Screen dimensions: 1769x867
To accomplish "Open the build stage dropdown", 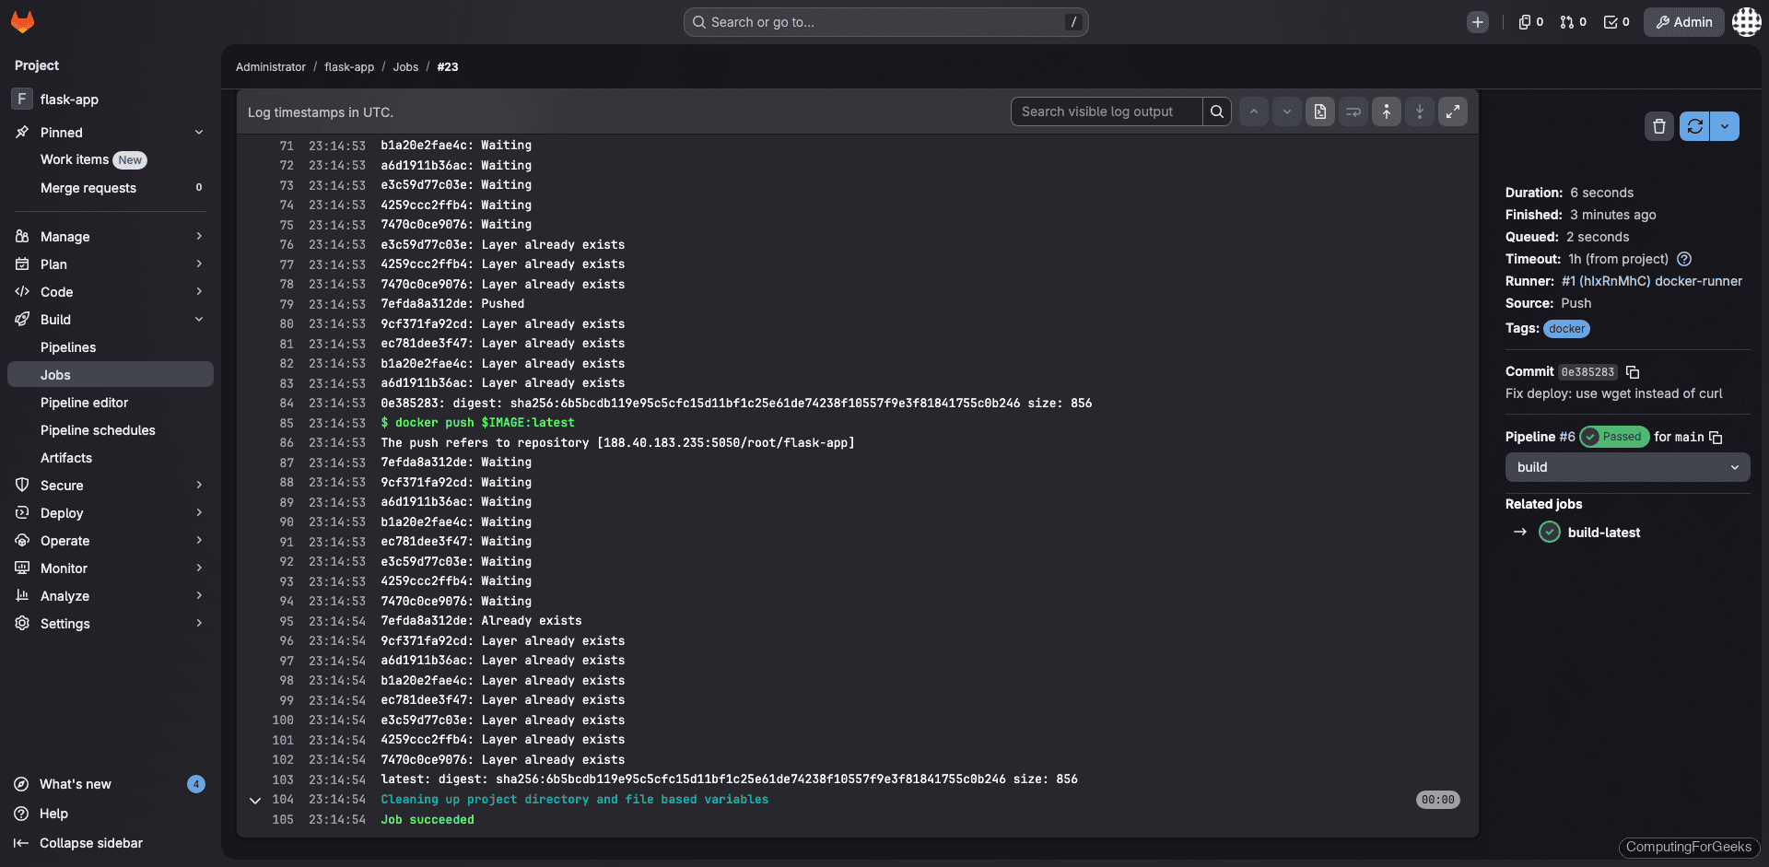I will 1626,467.
